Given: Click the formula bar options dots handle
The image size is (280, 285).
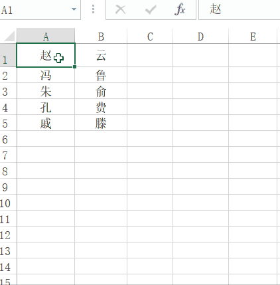Looking at the screenshot, I should tap(94, 9).
